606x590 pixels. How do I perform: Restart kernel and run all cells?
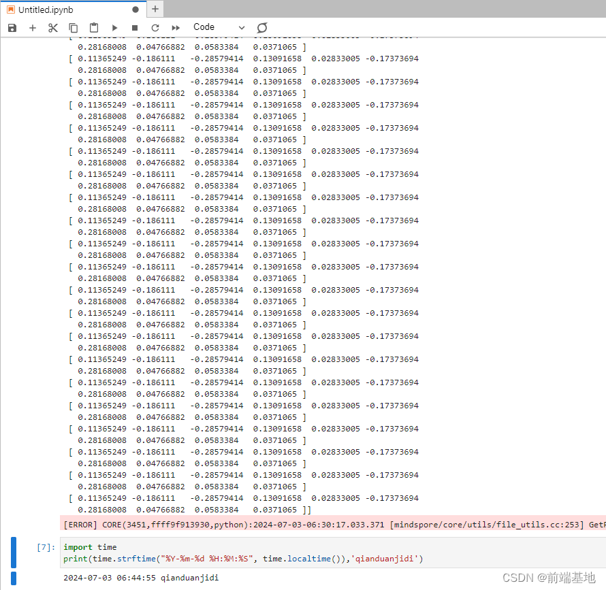(176, 28)
